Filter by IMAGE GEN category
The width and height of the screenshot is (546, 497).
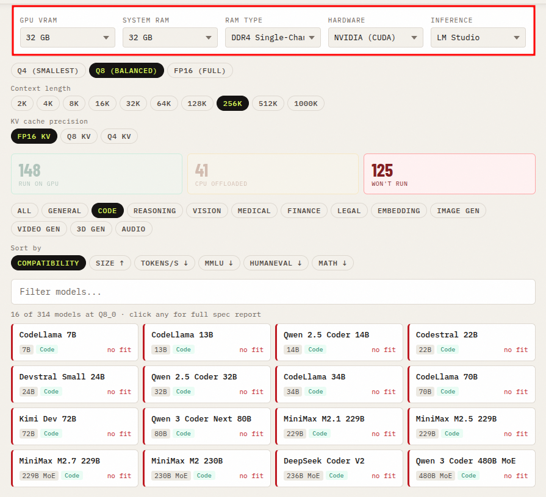coord(458,211)
